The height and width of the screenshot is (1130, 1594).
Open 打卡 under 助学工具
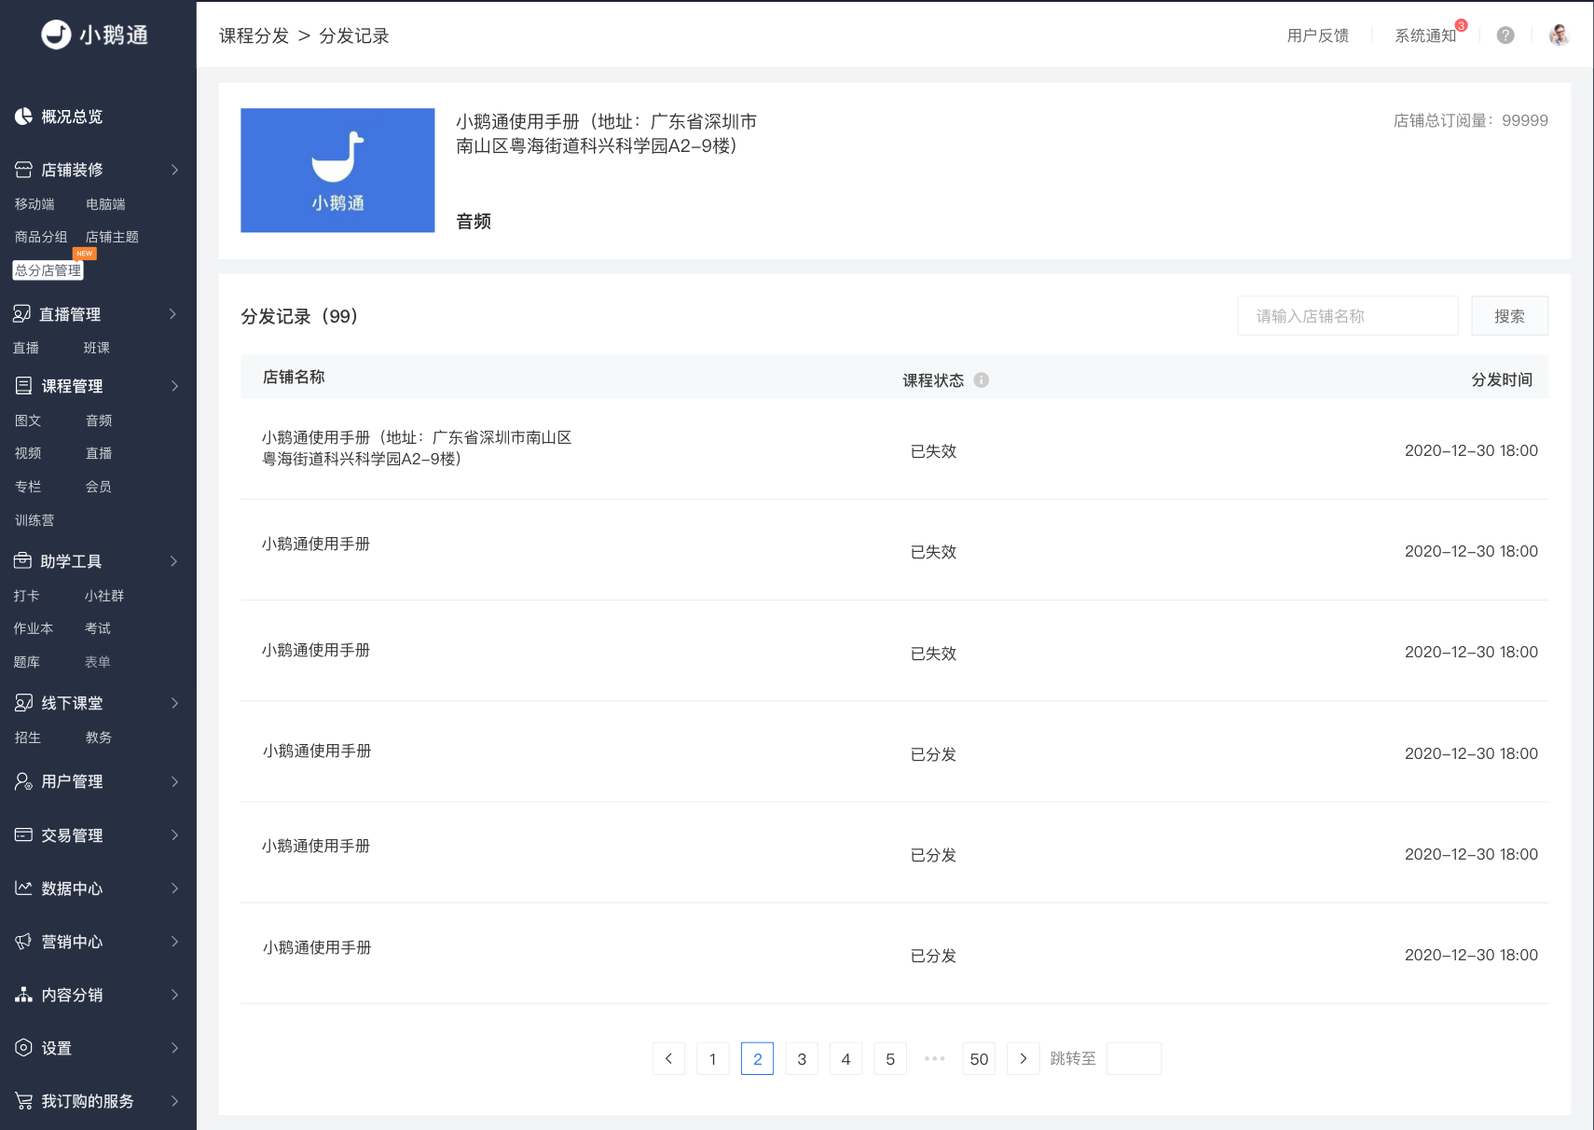click(26, 596)
